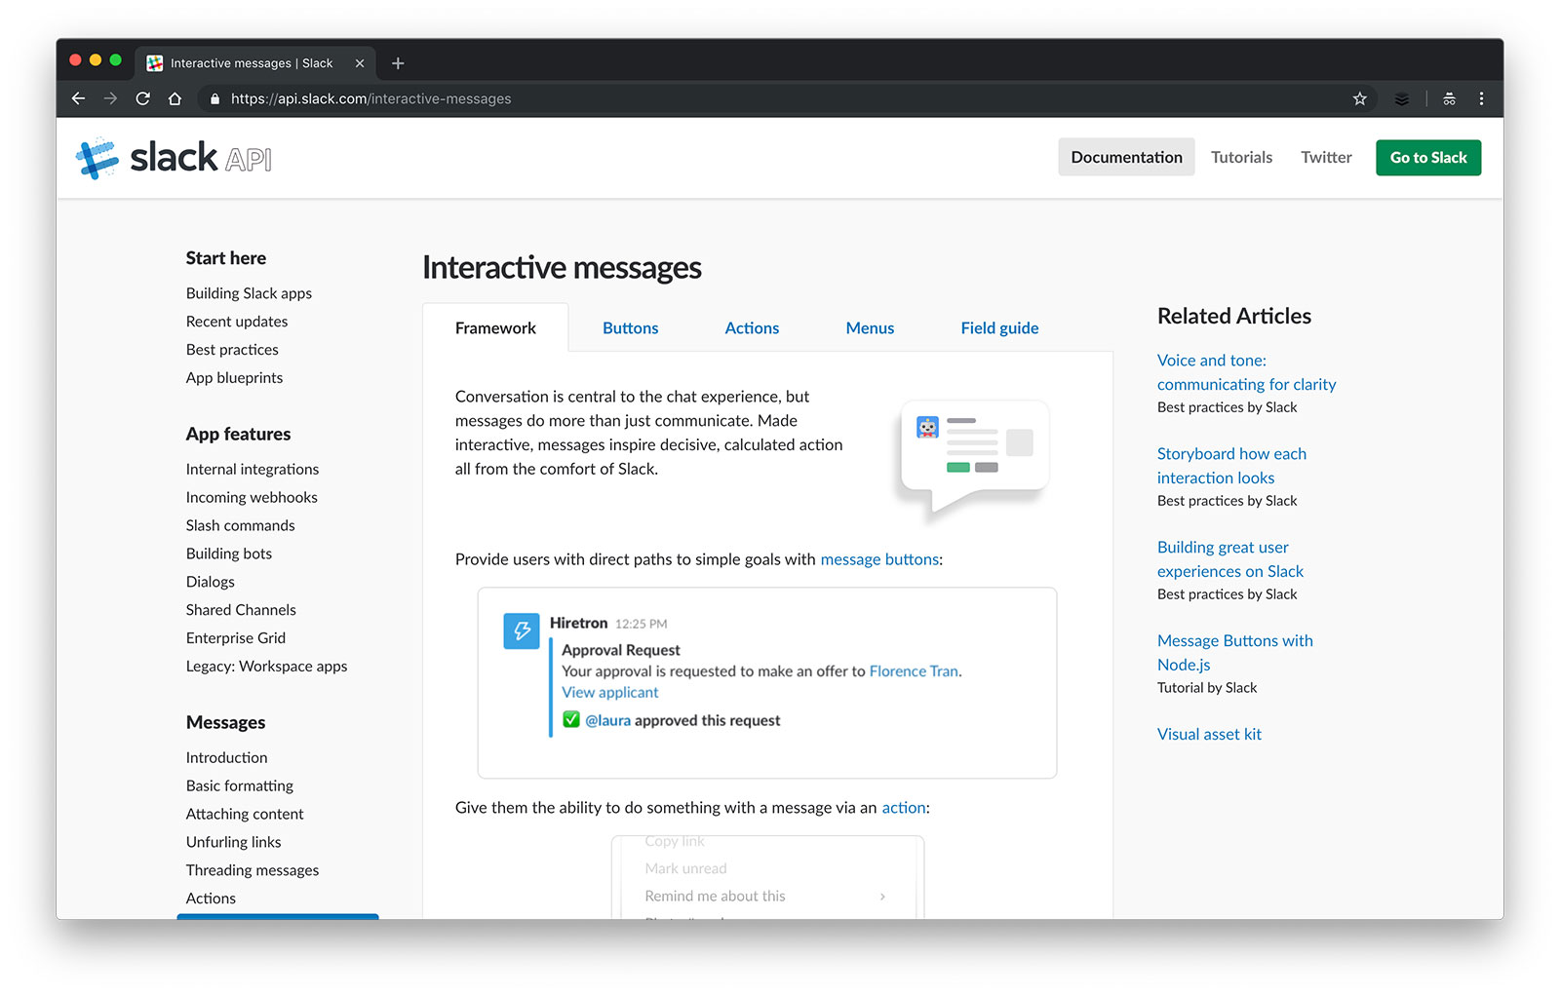
Task: Click the View applicant link
Action: coord(609,692)
